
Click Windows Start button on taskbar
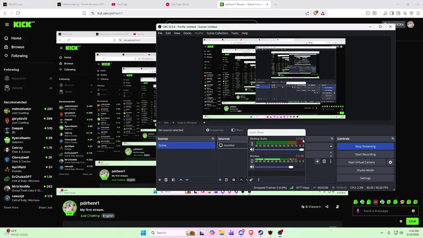[143, 233]
